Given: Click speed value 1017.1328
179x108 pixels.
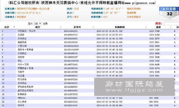Looking at the screenshot, I should (x=154, y=50).
